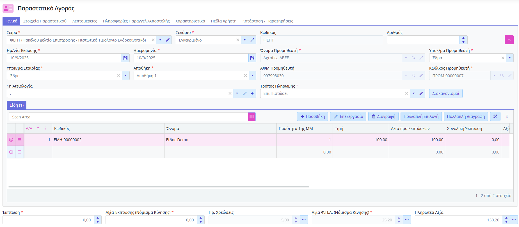Expand the items grid to fullscreen

point(495,116)
